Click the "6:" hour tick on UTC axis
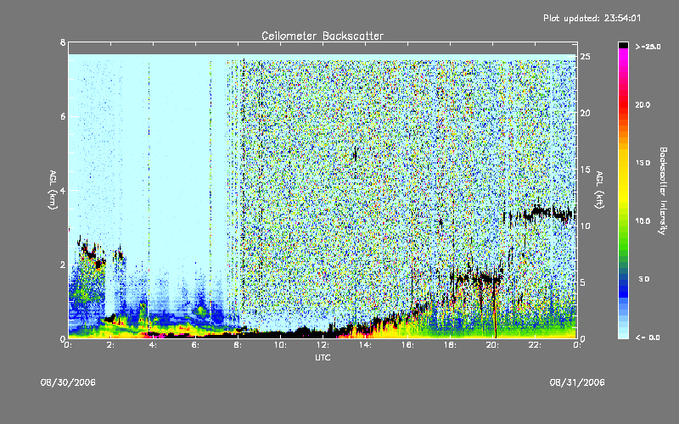 [x=195, y=345]
